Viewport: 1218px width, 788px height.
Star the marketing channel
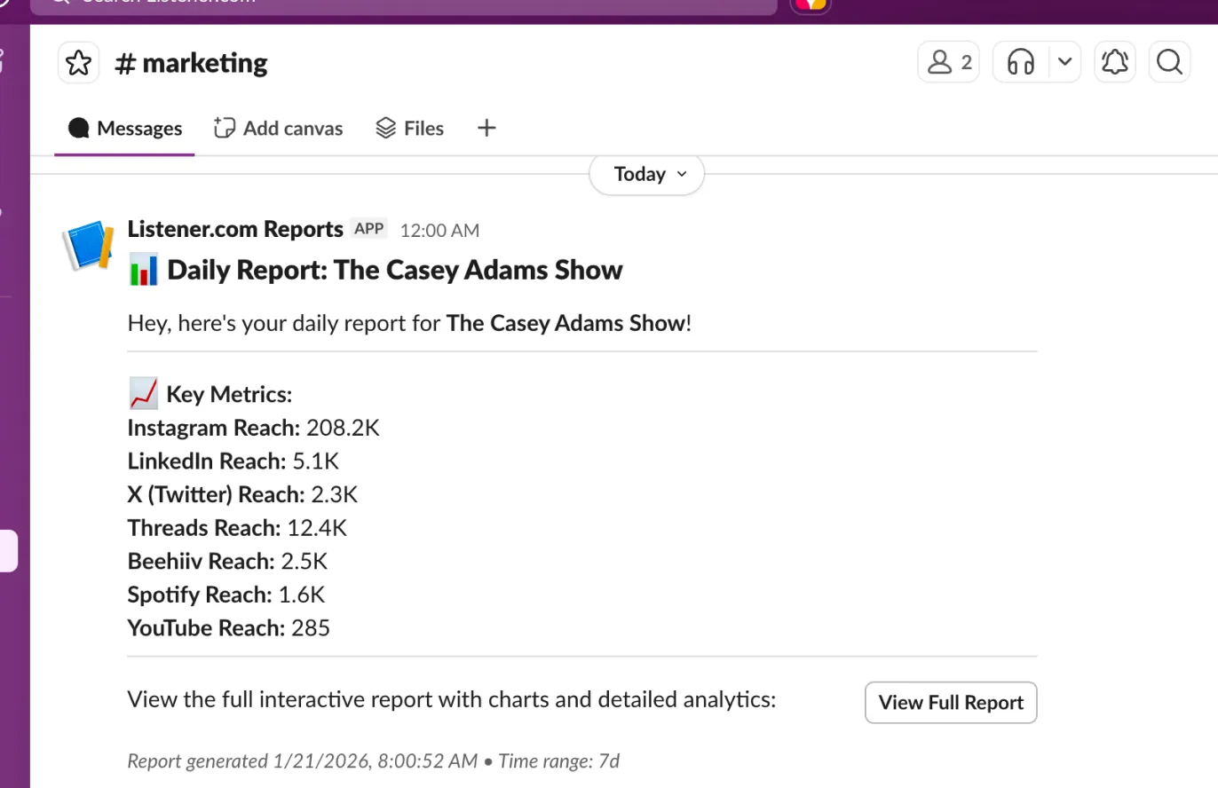[78, 63]
